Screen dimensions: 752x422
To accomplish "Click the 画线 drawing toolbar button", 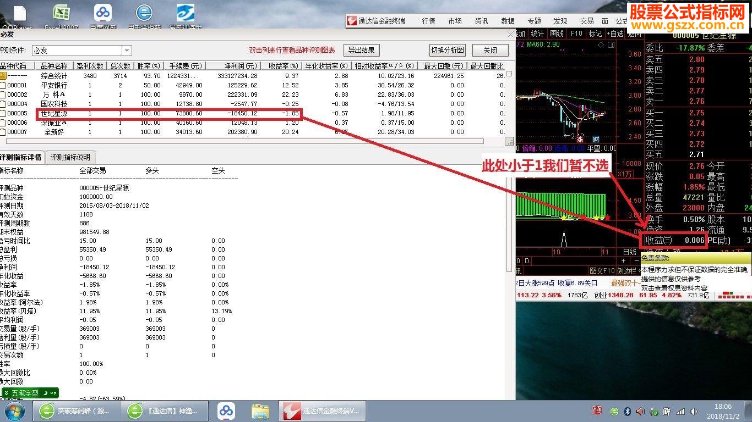I will pos(557,34).
